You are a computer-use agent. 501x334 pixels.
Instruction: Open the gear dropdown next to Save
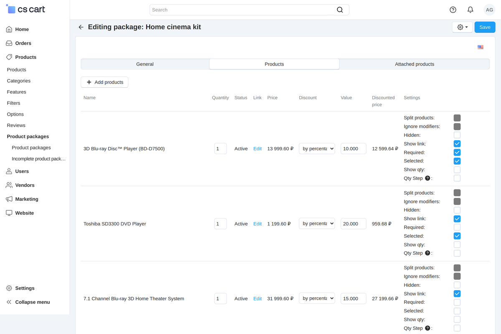click(462, 27)
